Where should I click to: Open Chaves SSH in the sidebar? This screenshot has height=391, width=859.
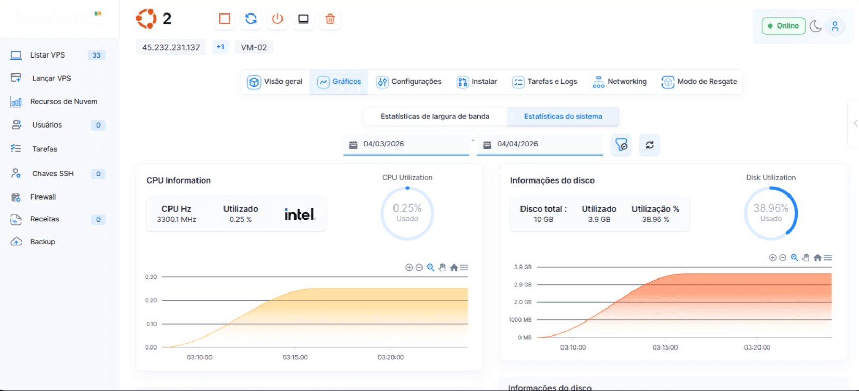58,174
